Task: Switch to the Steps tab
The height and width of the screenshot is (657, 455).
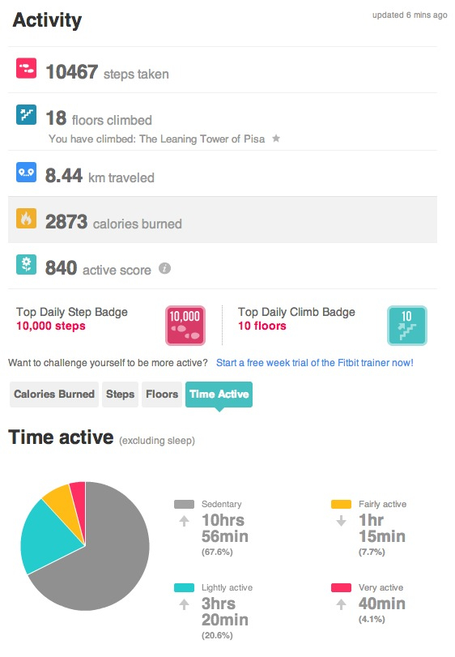Action: pos(120,395)
